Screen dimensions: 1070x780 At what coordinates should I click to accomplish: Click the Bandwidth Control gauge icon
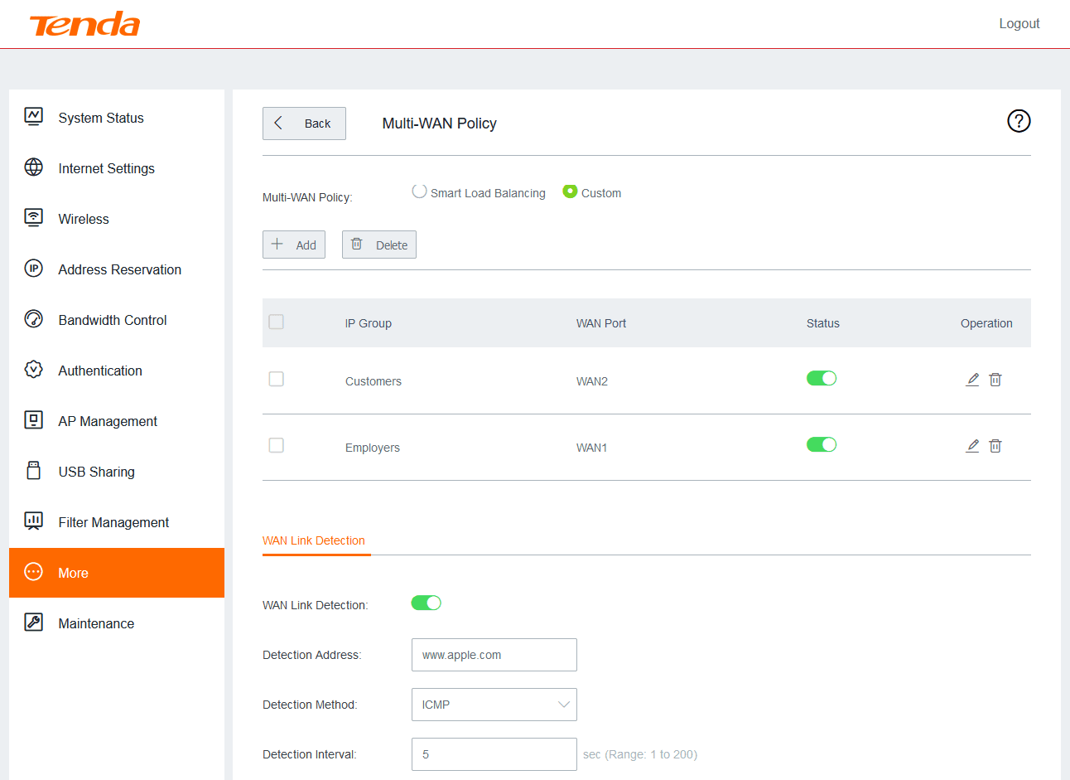tap(34, 318)
